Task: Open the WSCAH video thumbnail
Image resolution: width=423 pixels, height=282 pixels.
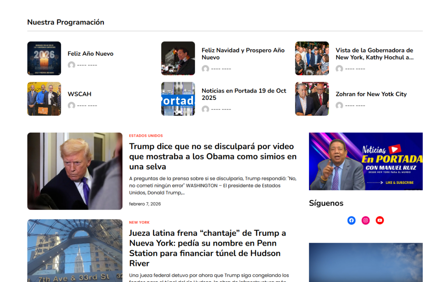Action: [44, 99]
